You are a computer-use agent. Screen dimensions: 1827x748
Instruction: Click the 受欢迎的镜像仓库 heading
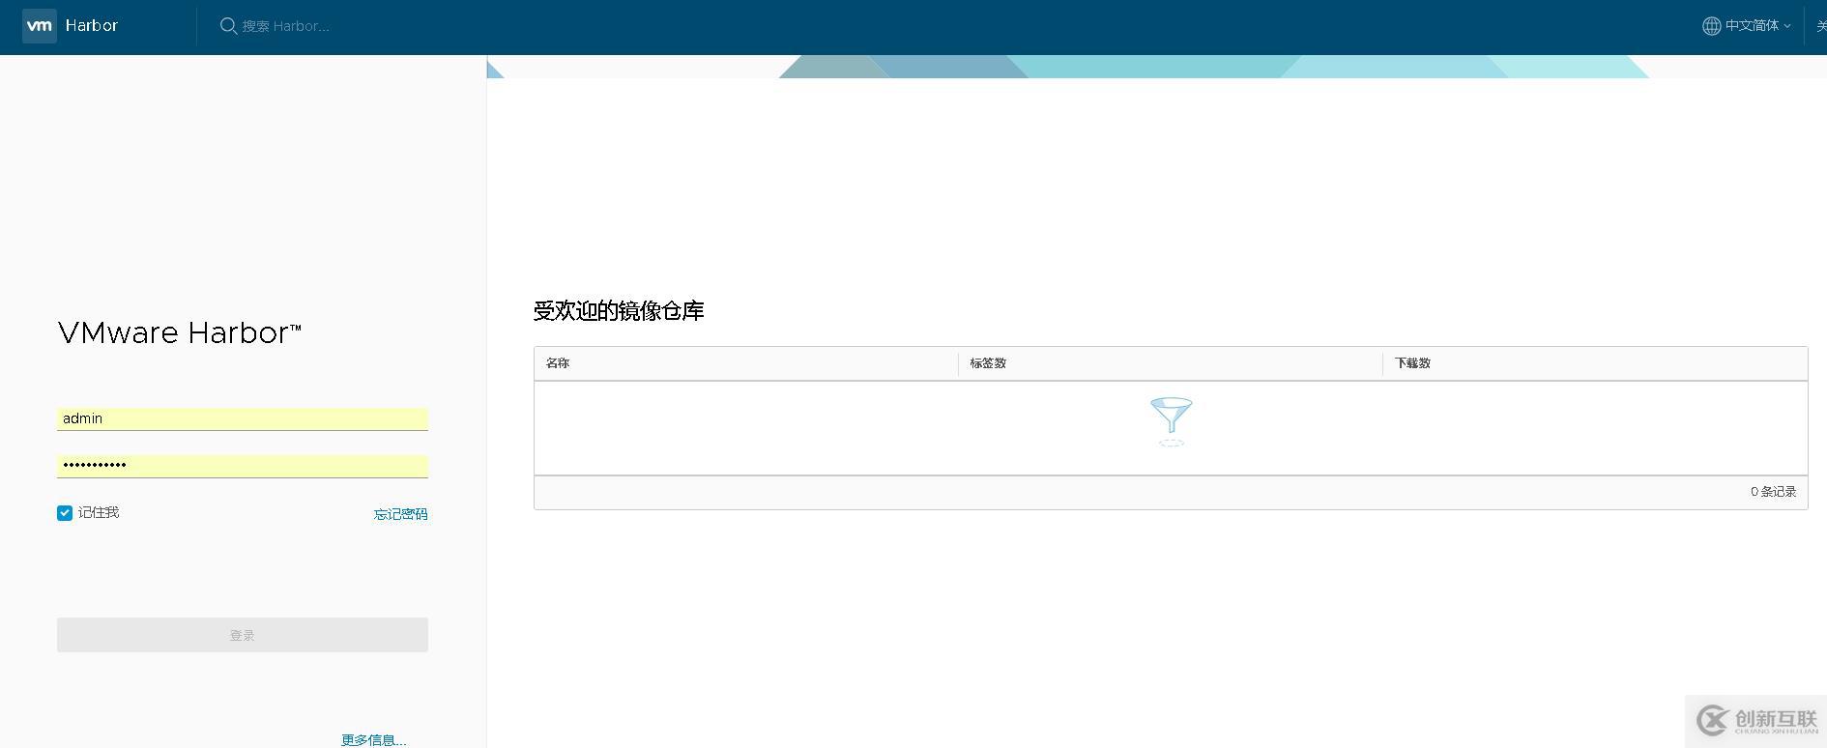tap(619, 311)
